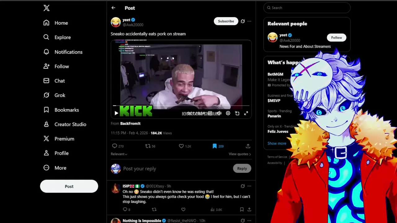Image resolution: width=397 pixels, height=223 pixels.
Task: Share the post via share icon
Action: [x=248, y=146]
